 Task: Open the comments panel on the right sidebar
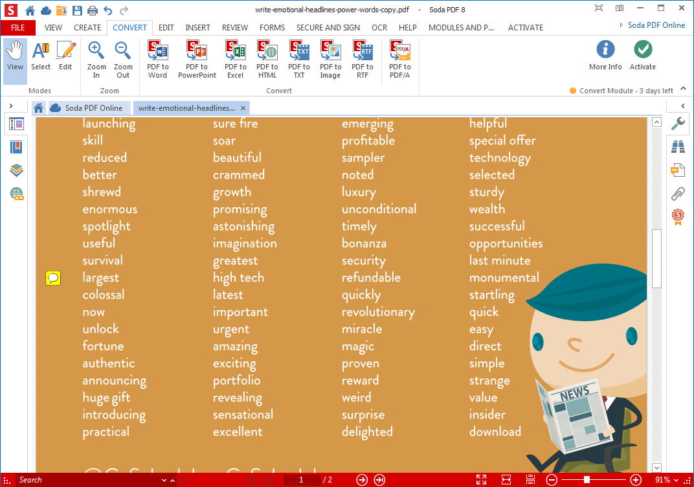coord(678,170)
